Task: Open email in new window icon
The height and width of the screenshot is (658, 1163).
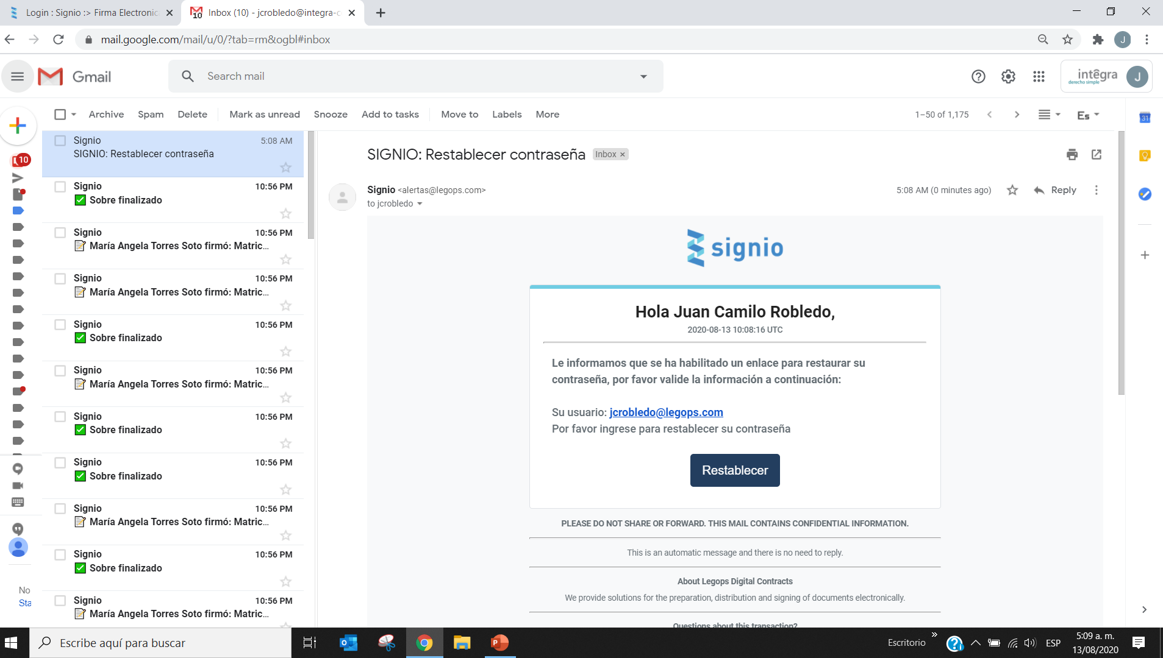Action: (1096, 154)
